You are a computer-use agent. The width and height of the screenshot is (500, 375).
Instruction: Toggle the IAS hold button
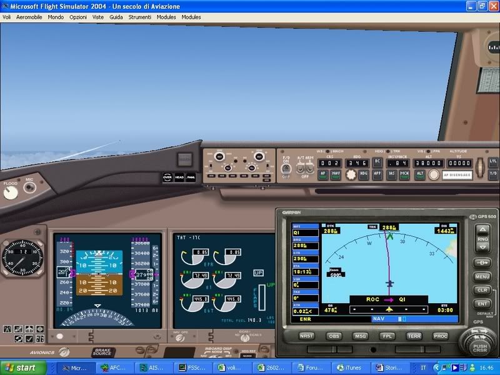coord(392,174)
